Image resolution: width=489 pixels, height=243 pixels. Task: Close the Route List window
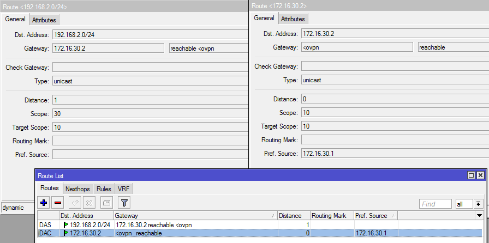pyautogui.click(x=480, y=175)
